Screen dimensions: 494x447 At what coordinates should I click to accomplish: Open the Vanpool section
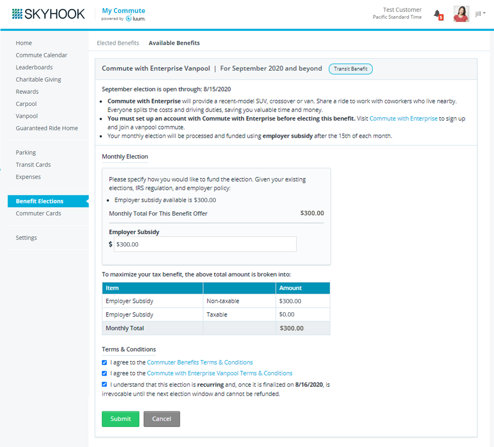coord(27,116)
